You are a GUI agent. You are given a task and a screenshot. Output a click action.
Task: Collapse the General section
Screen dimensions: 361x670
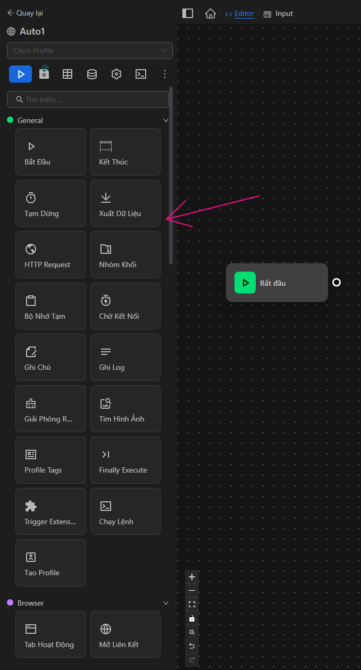(x=165, y=121)
